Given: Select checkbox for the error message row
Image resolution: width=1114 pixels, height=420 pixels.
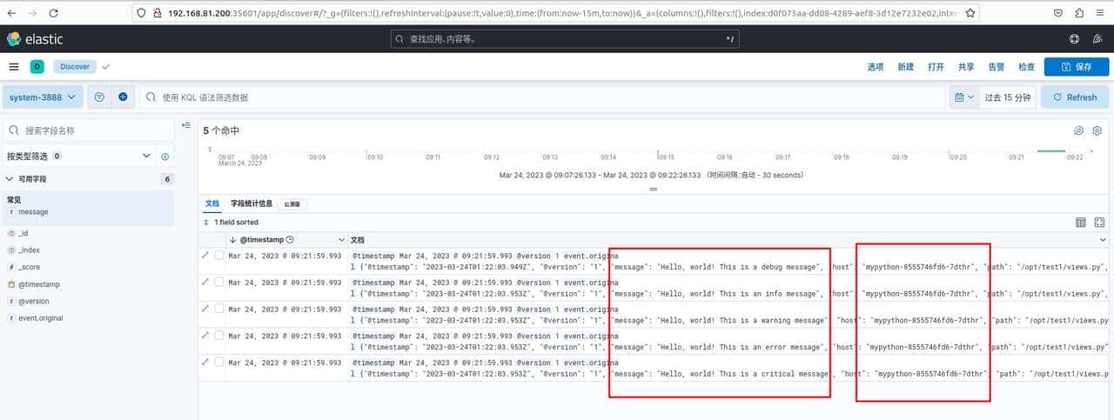Looking at the screenshot, I should [219, 335].
